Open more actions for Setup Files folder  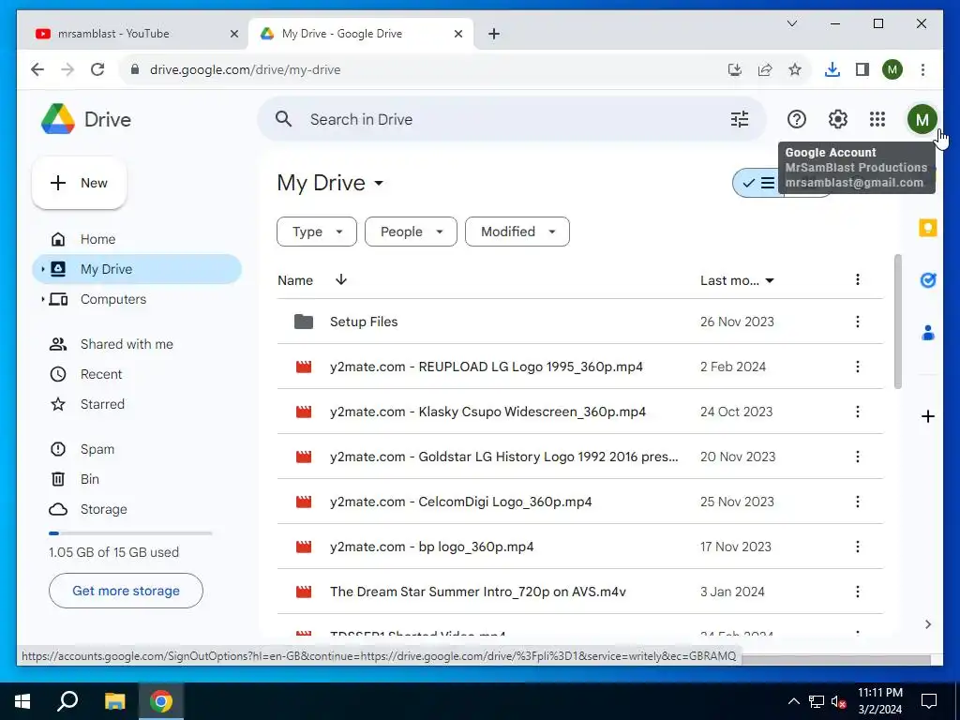click(x=857, y=322)
